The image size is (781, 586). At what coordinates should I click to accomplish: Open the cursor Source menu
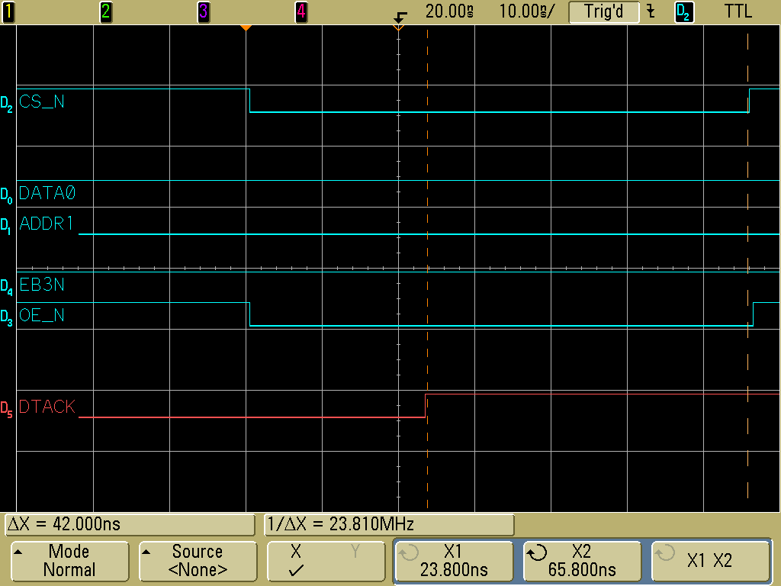pyautogui.click(x=197, y=561)
